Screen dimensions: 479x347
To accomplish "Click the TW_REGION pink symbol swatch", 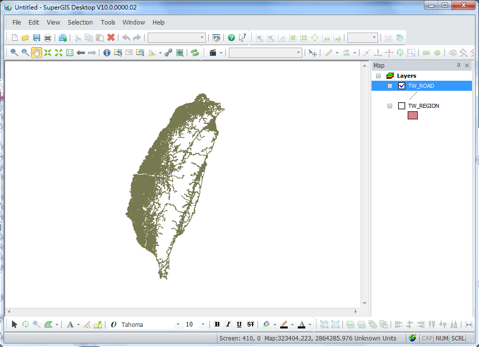I will coord(413,115).
